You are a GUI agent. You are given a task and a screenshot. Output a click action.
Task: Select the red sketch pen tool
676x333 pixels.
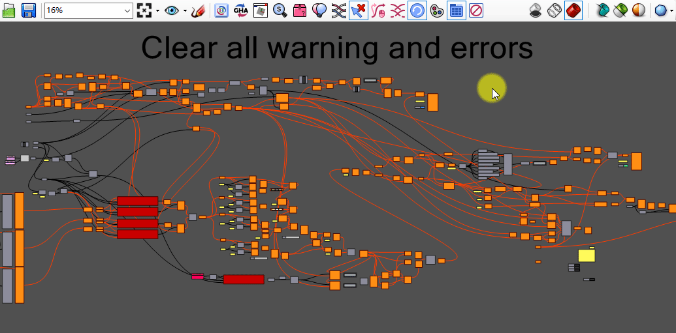pyautogui.click(x=198, y=10)
